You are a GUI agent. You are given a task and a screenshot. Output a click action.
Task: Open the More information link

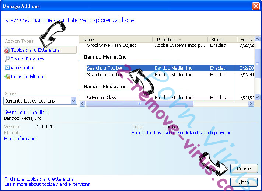[21, 139]
